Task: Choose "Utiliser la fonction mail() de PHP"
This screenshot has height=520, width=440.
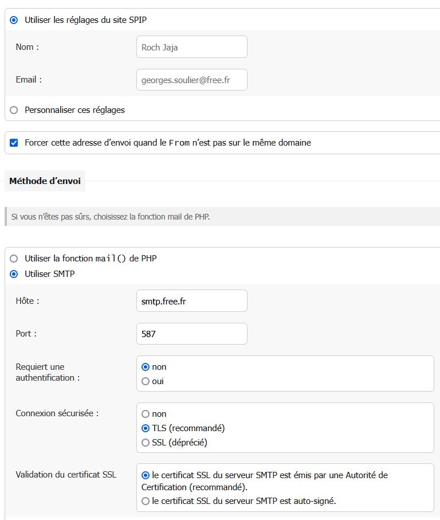Action: click(x=14, y=259)
